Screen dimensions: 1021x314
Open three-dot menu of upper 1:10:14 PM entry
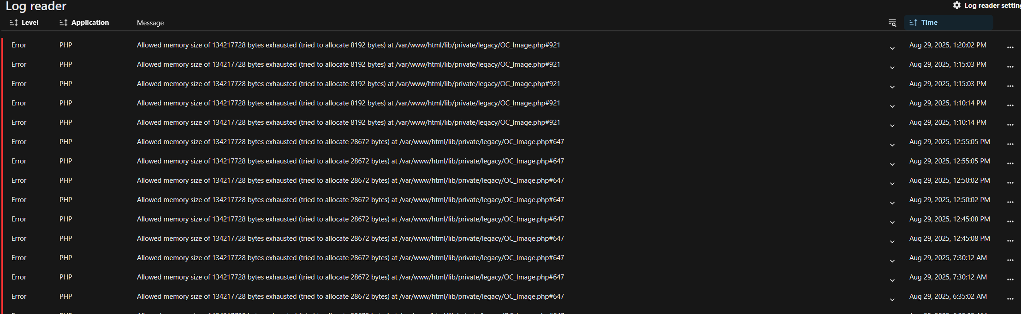(x=1010, y=105)
